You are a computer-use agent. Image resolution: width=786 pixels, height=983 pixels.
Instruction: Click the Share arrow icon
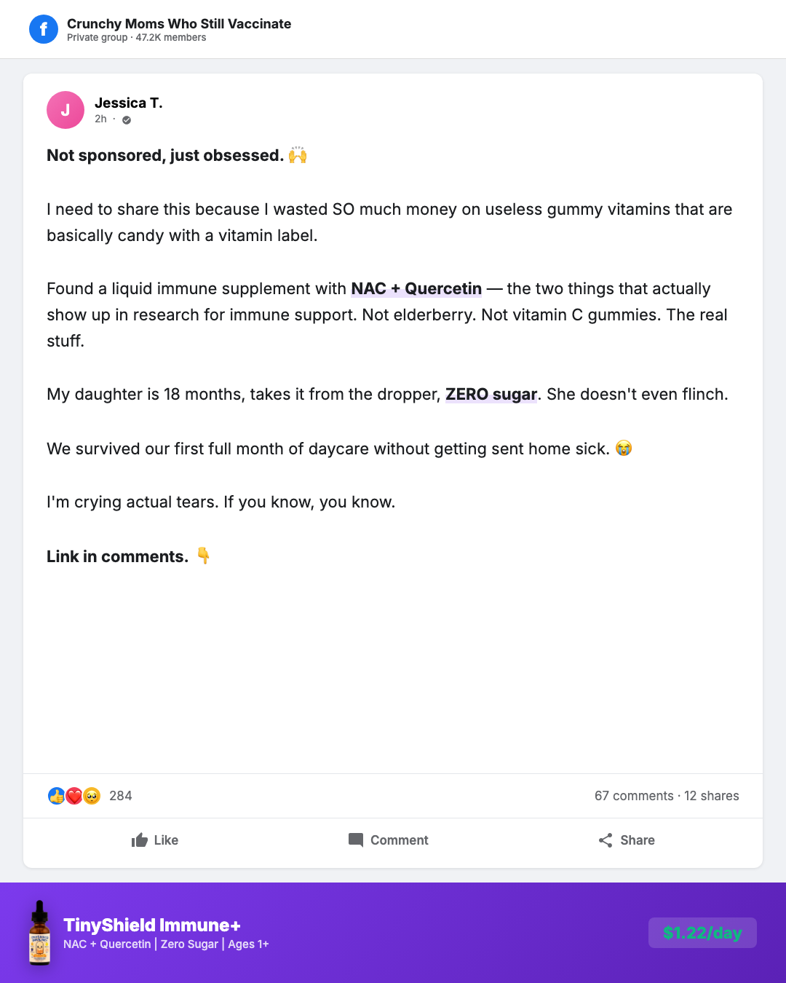pyautogui.click(x=606, y=840)
